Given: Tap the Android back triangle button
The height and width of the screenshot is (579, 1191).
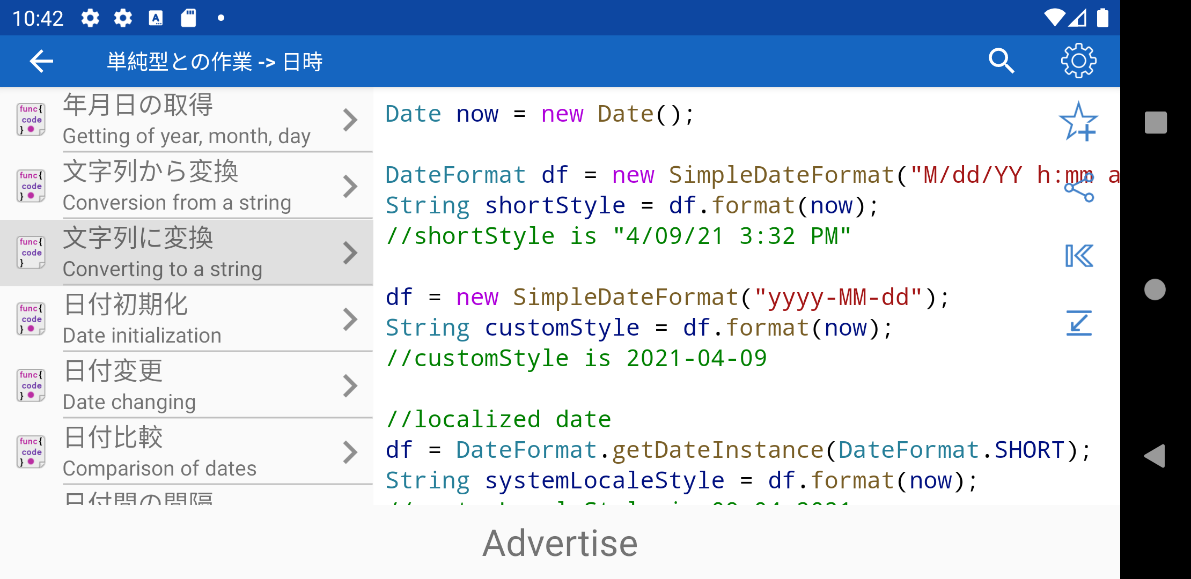Looking at the screenshot, I should pyautogui.click(x=1155, y=456).
